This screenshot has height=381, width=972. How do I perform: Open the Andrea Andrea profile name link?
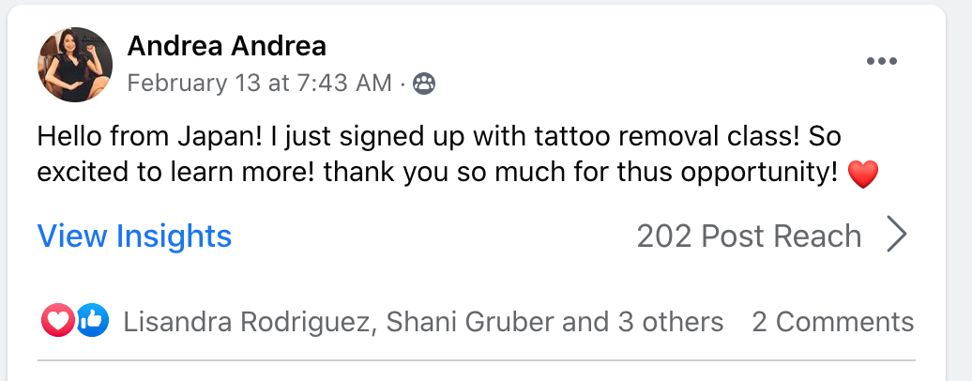tap(226, 46)
